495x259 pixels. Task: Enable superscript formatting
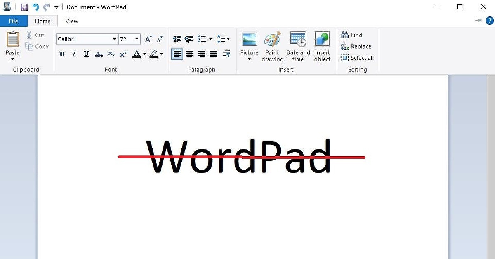point(123,54)
